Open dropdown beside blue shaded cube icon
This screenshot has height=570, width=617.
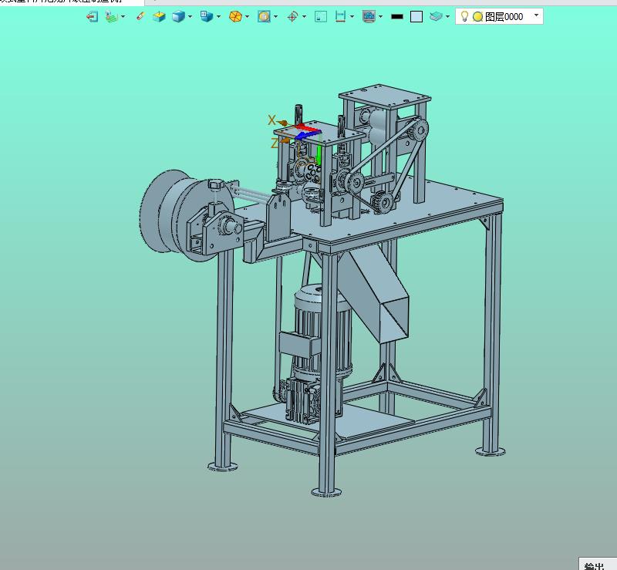pyautogui.click(x=190, y=16)
